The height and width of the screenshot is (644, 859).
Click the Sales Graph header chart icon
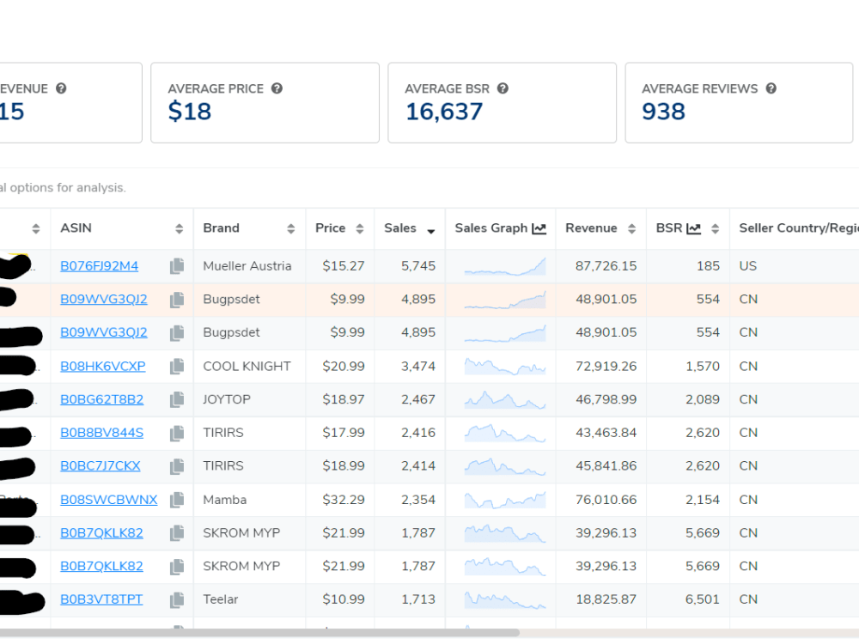(x=539, y=228)
